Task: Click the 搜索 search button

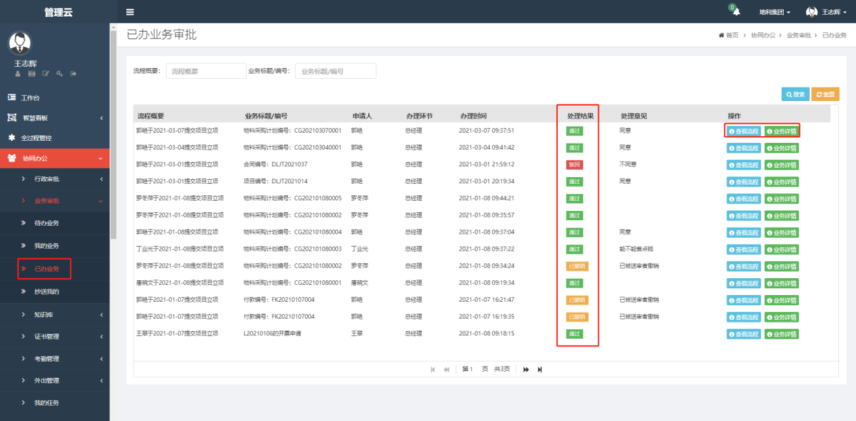Action: coord(795,94)
